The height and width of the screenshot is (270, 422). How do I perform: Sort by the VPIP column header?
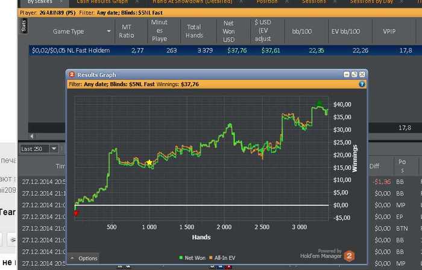click(x=389, y=31)
